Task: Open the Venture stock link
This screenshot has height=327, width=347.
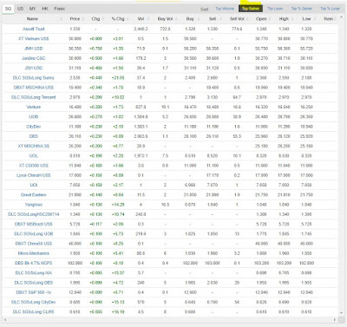Action: point(34,107)
